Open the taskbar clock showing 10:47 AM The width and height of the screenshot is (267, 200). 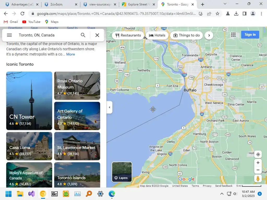click(248, 194)
